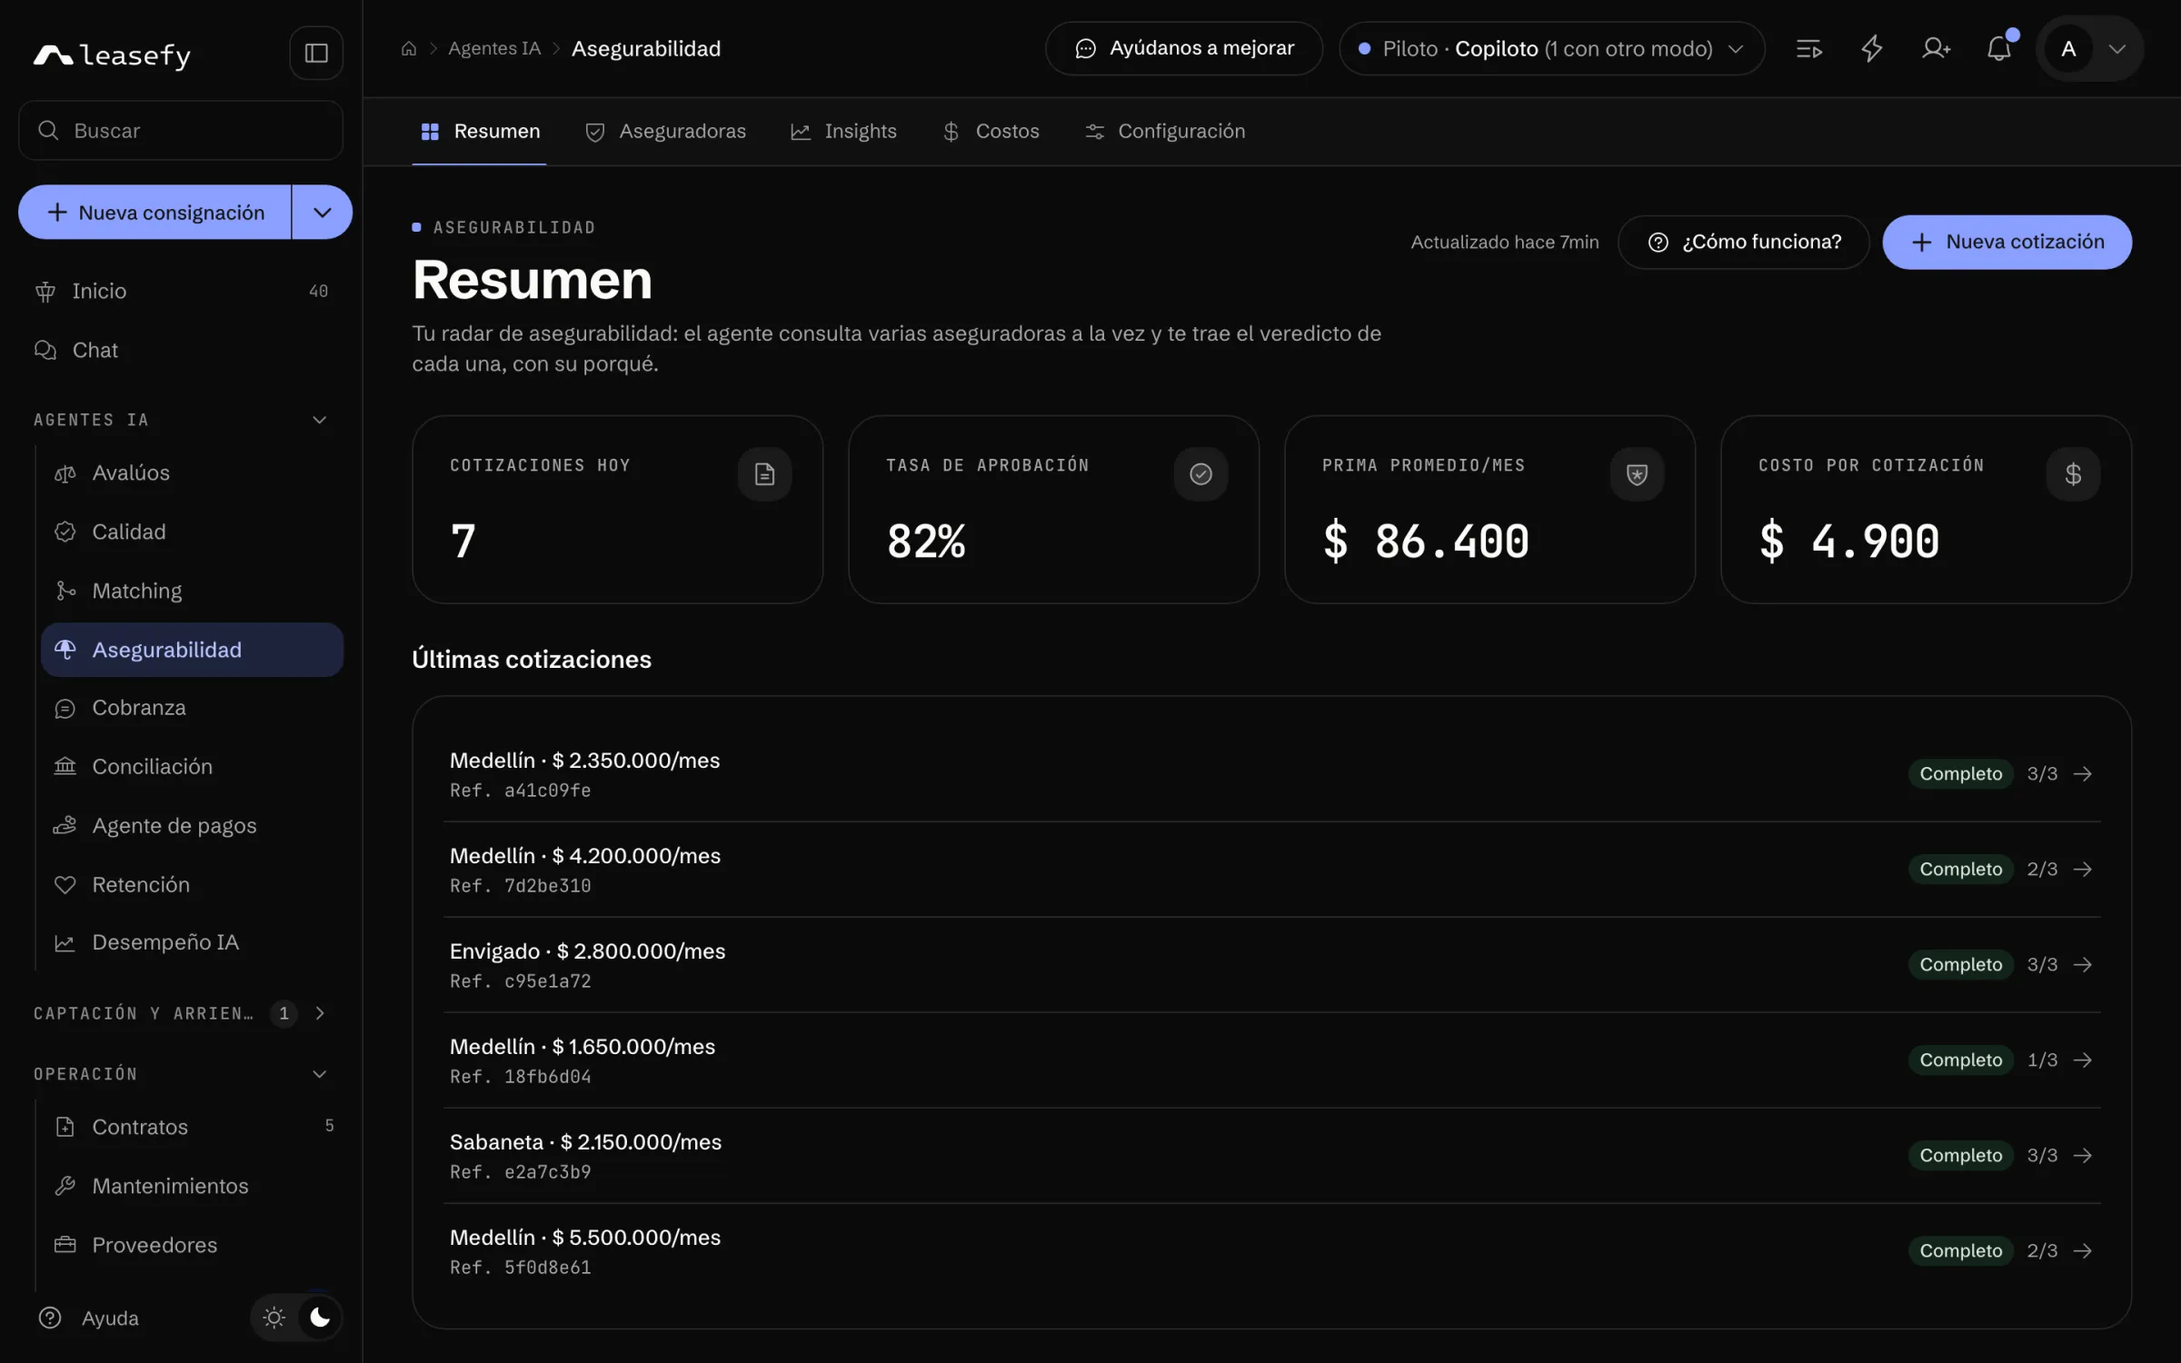
Task: Open Ayuda at the sidebar bottom
Action: point(89,1318)
